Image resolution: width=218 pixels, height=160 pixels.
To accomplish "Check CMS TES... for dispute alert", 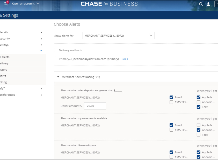I will coord(171,157).
